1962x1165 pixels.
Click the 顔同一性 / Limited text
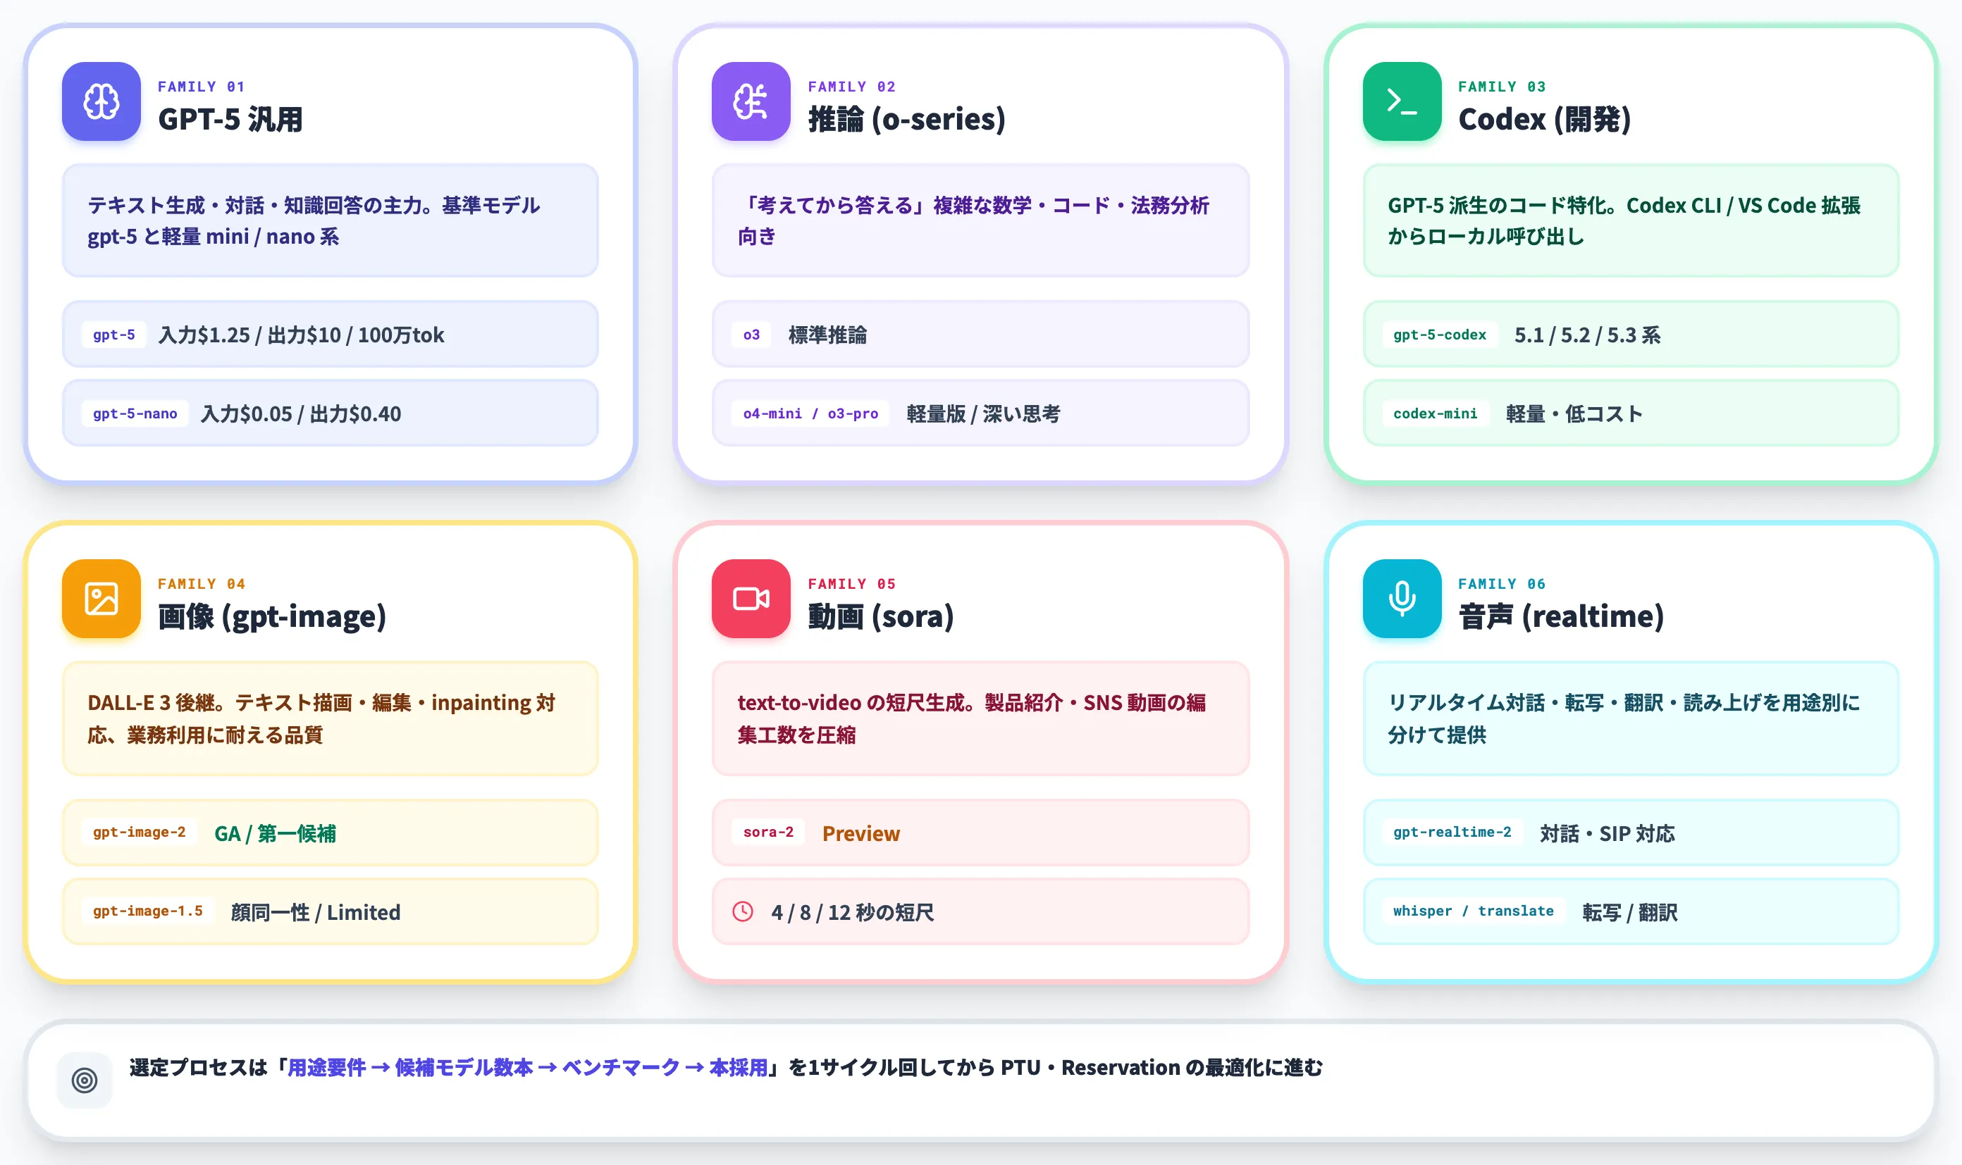tap(315, 912)
